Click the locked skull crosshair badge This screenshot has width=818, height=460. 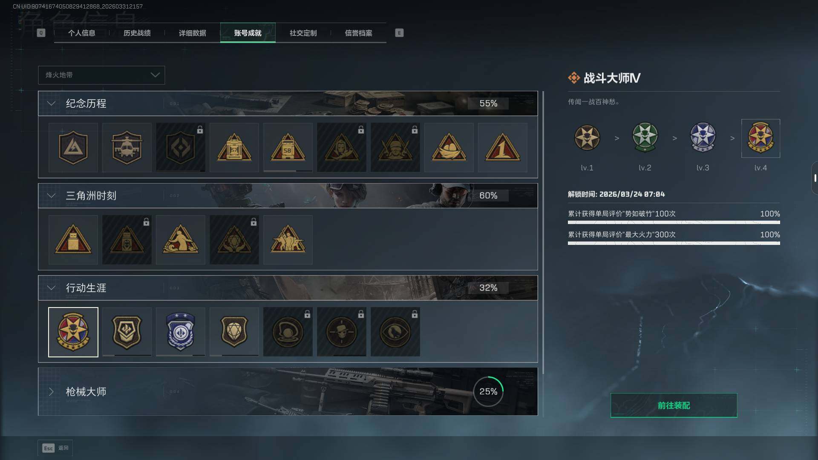[x=341, y=332]
